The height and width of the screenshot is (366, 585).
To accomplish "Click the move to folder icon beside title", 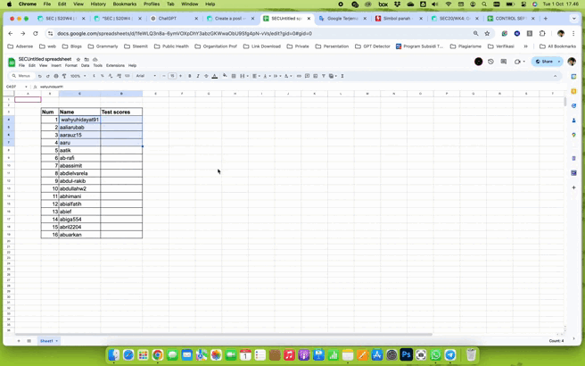I will [87, 60].
